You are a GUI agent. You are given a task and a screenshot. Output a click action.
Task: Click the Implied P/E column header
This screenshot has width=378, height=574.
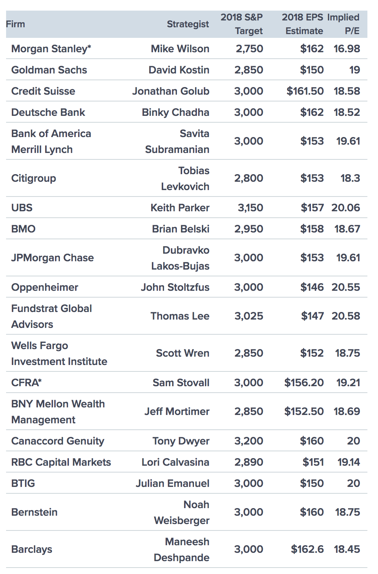[x=344, y=24]
